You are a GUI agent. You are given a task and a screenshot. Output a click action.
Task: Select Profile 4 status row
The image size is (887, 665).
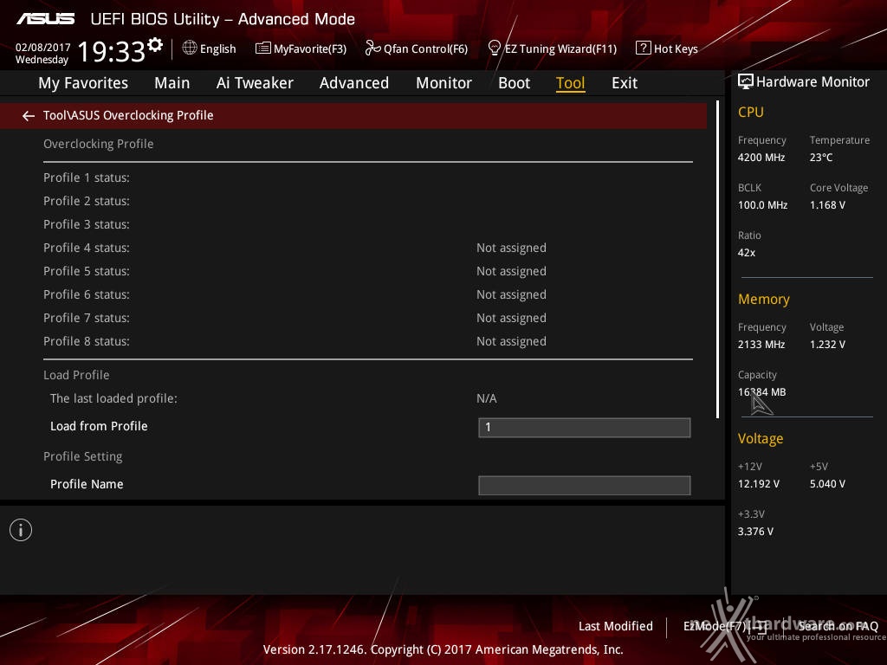pos(367,248)
